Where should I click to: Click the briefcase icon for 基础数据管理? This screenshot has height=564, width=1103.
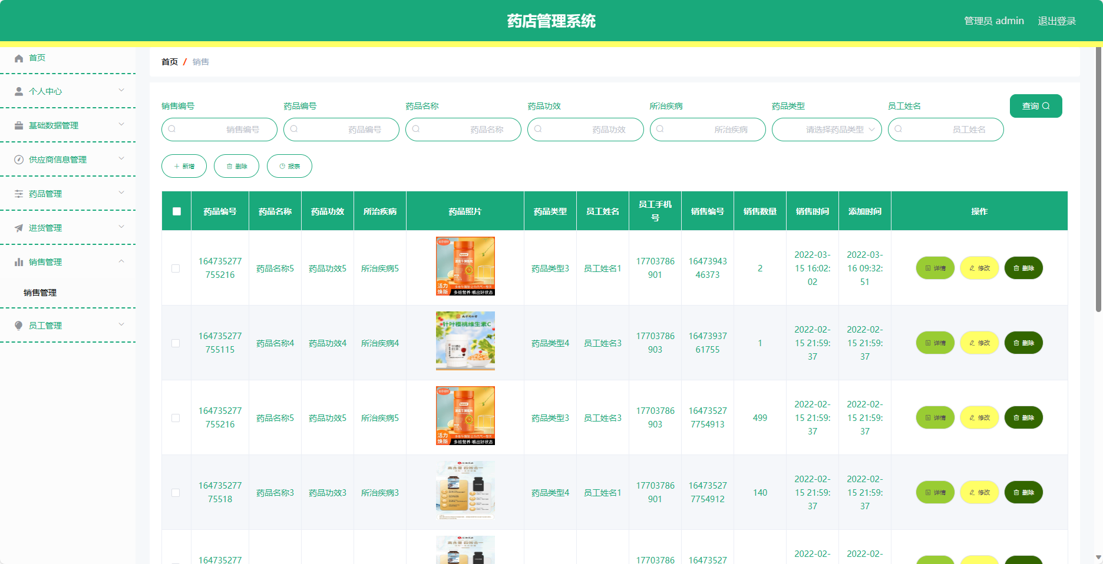point(19,125)
